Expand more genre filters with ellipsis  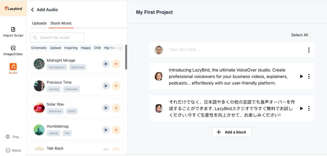[120, 48]
